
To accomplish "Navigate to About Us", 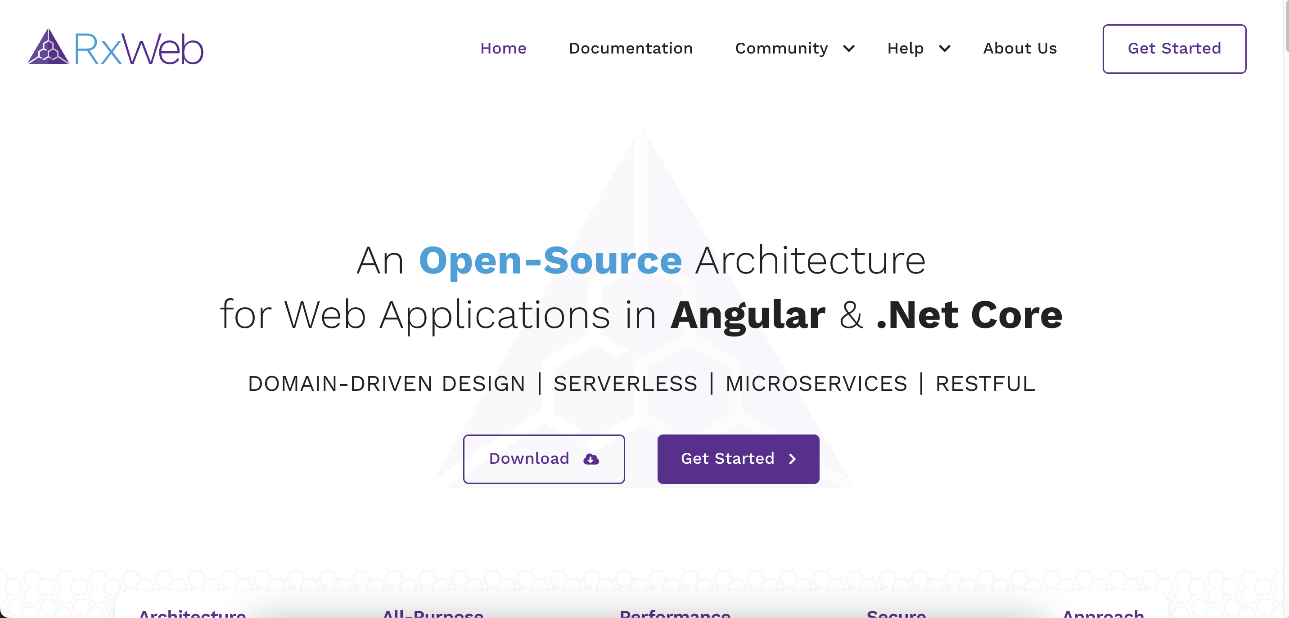I will point(1020,49).
